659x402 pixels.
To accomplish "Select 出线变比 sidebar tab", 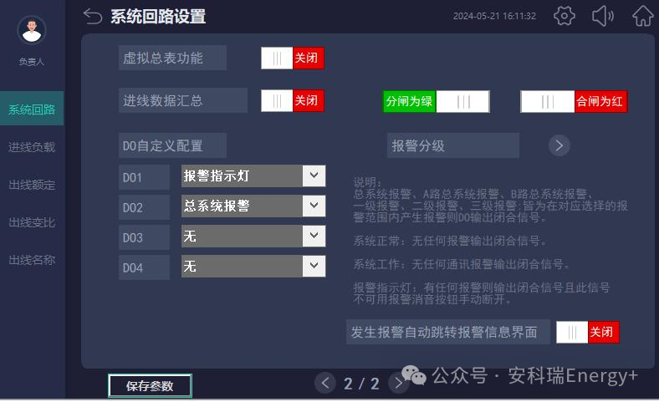I will coord(32,222).
